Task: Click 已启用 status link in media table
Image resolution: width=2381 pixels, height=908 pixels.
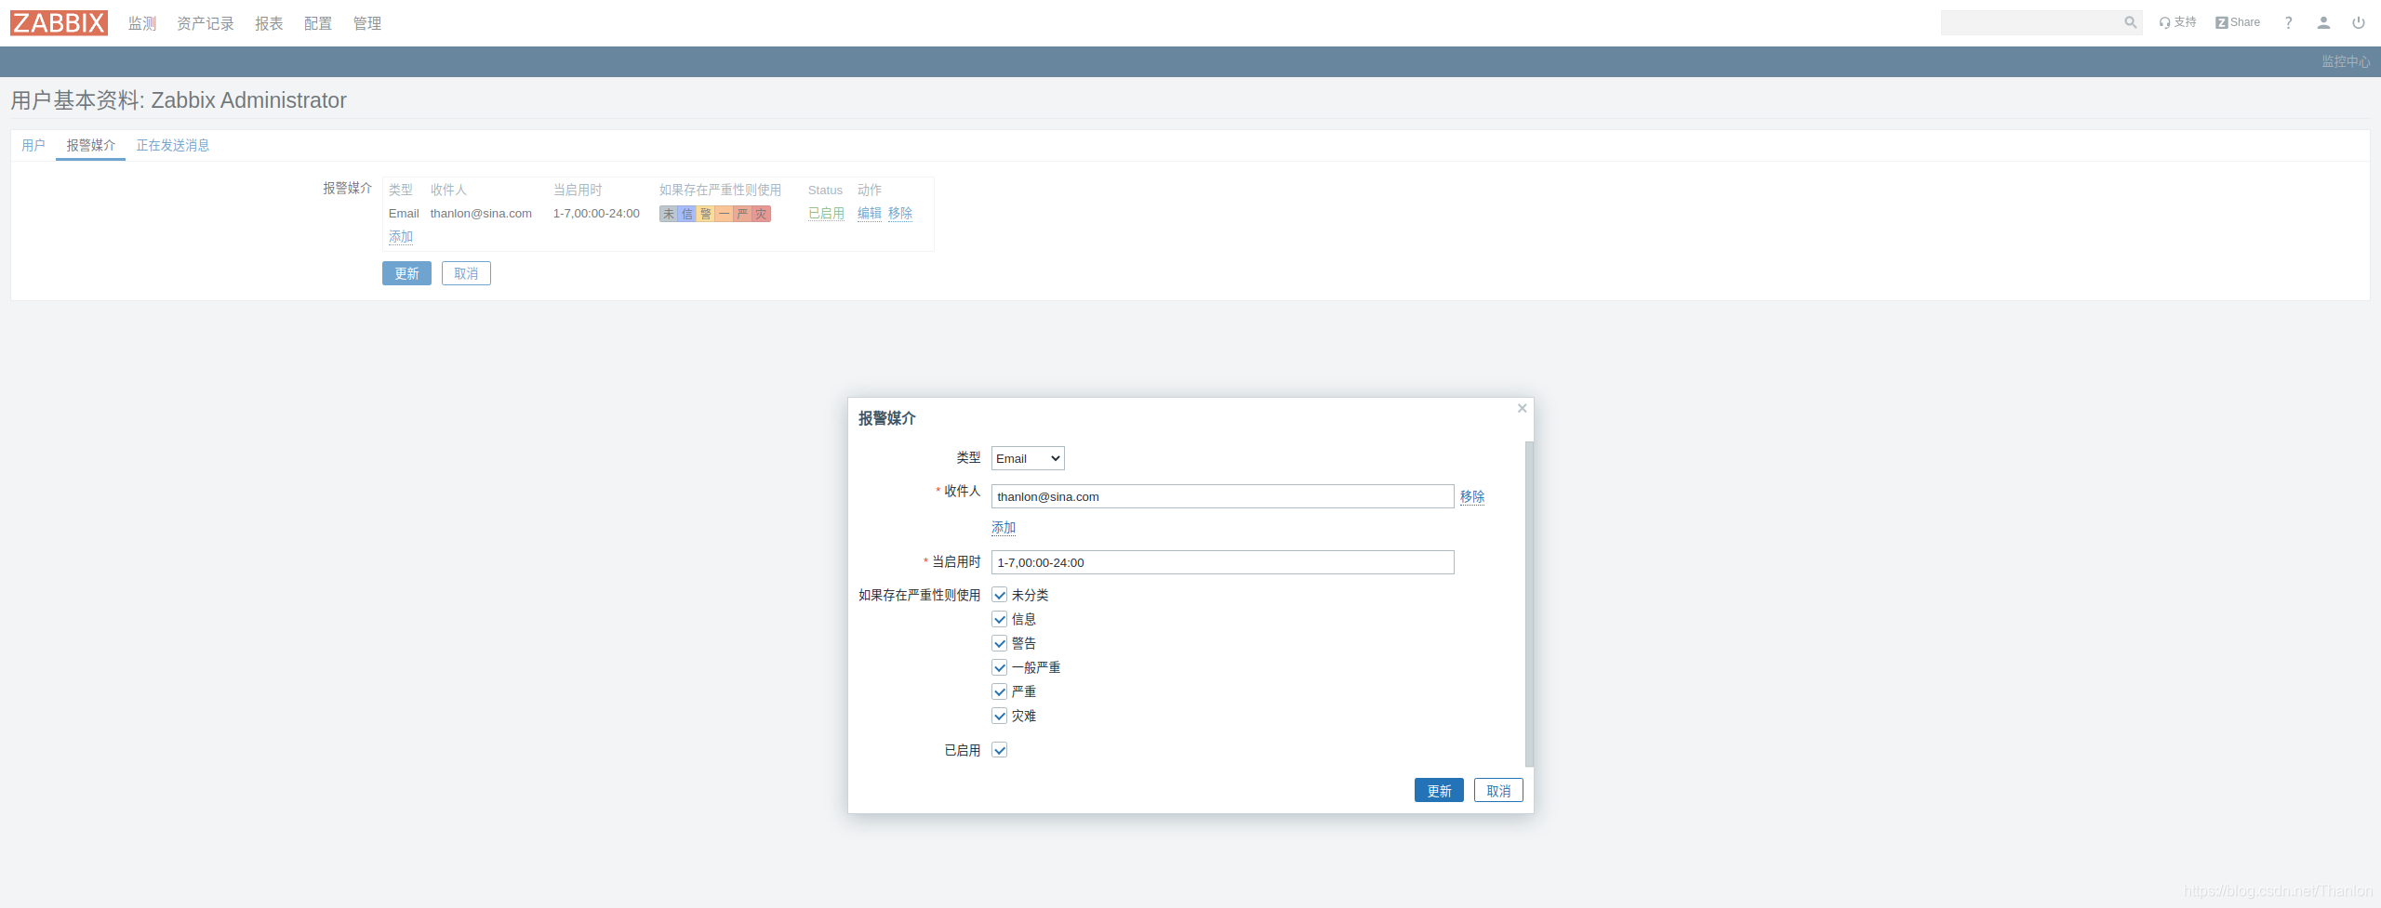Action: 826,214
